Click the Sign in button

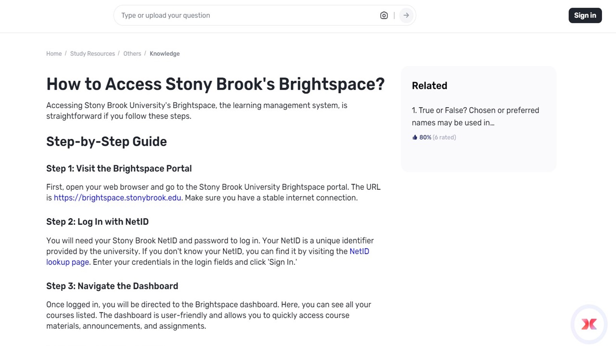[x=585, y=15]
